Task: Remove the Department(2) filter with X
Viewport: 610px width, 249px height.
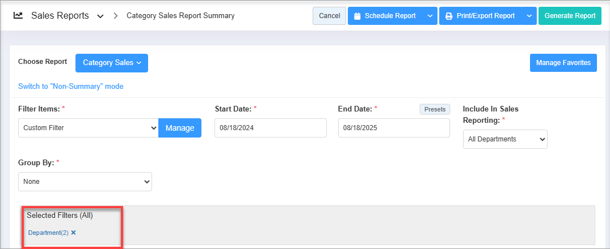Action: (x=73, y=233)
